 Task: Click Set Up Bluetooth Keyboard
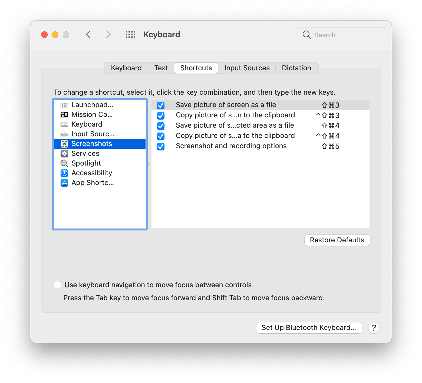(309, 328)
